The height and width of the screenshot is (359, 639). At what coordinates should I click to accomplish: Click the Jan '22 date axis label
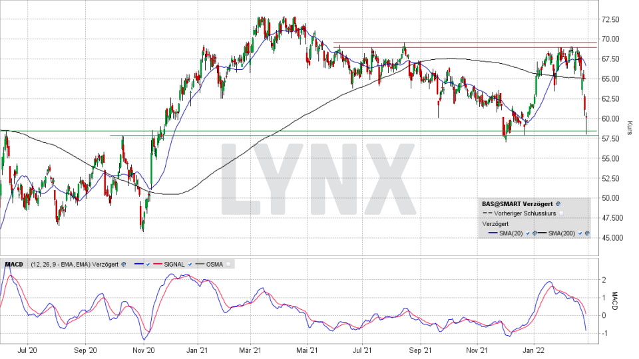[534, 350]
